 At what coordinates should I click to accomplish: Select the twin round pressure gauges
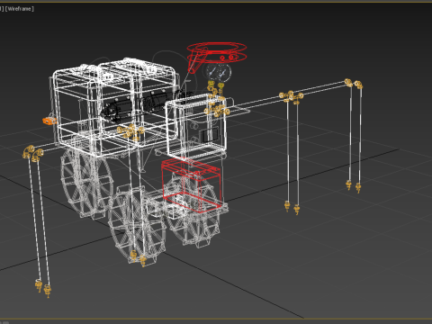[219, 72]
